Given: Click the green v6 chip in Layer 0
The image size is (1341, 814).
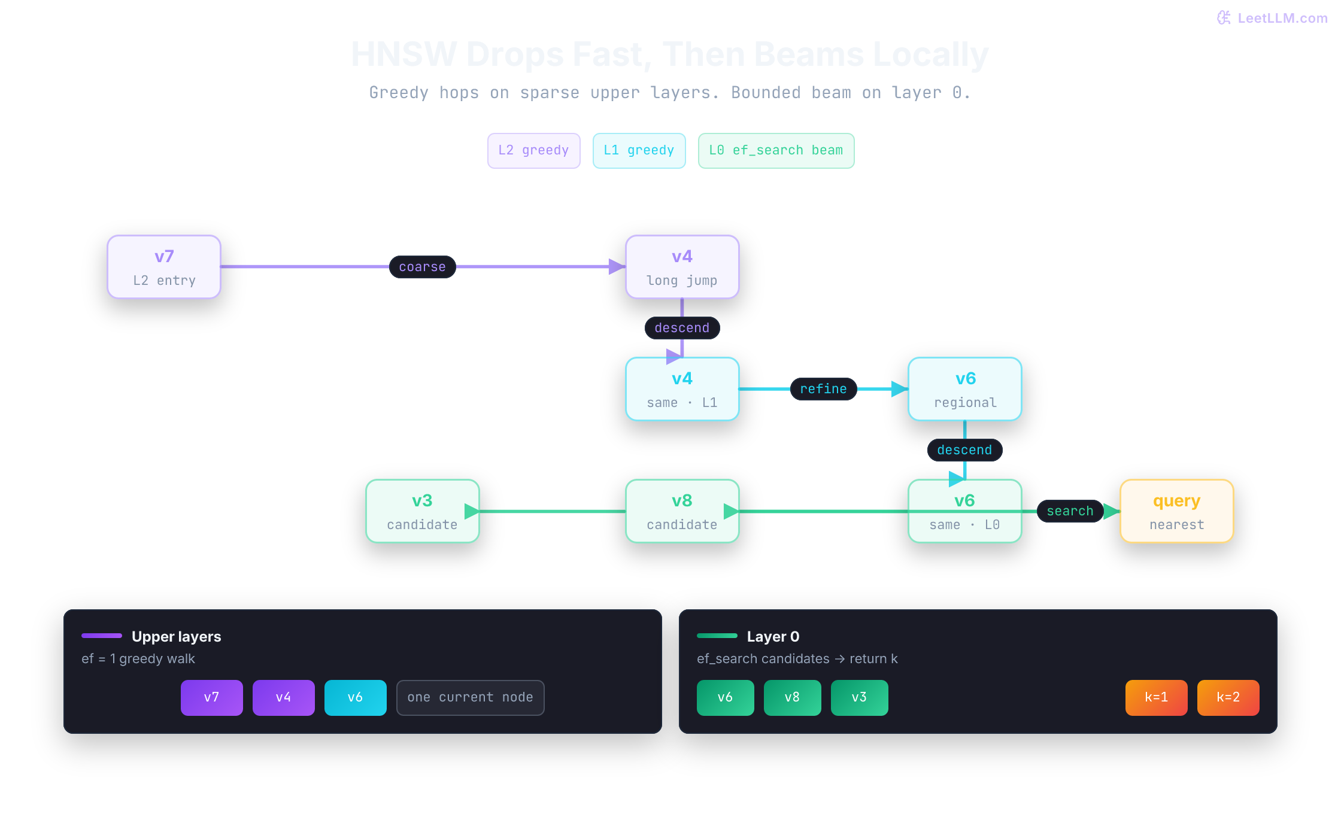Looking at the screenshot, I should pyautogui.click(x=726, y=697).
